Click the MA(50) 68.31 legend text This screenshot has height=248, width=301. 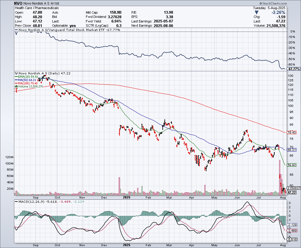point(27,80)
